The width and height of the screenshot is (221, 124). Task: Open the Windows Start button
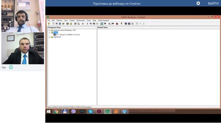49,112
